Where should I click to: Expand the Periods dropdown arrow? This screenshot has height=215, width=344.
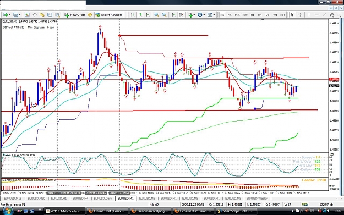point(204,15)
